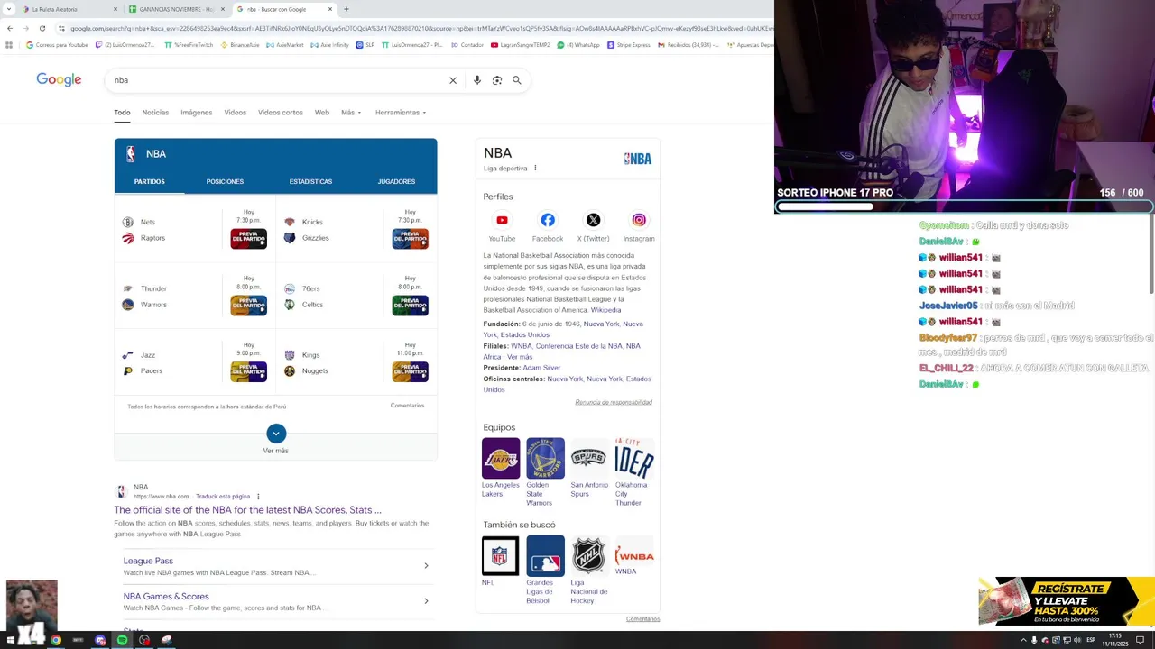1155x649 pixels.
Task: Open the WNBA link under Filiales
Action: coord(522,346)
